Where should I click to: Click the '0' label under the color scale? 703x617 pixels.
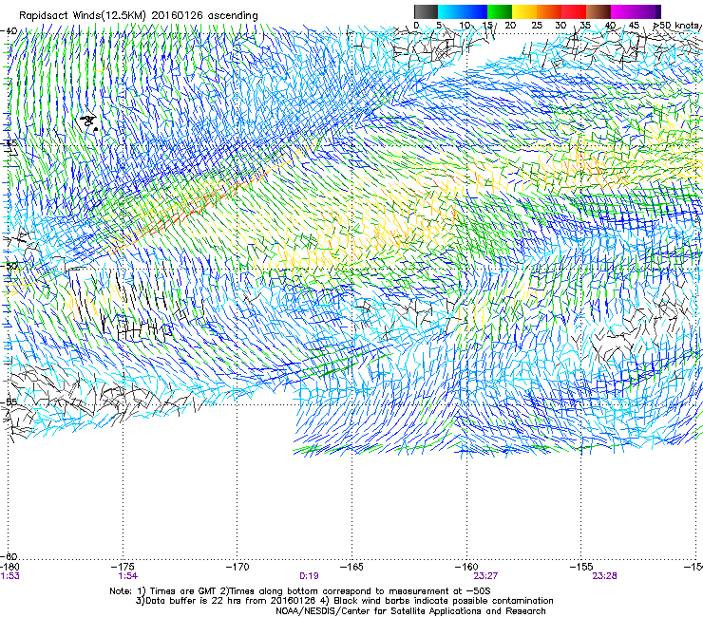click(416, 25)
